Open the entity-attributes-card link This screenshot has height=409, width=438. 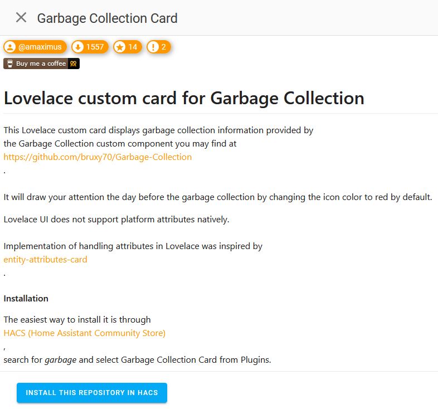[45, 260]
